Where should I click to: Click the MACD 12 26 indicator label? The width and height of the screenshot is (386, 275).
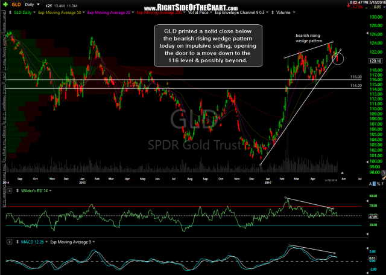click(x=32, y=242)
